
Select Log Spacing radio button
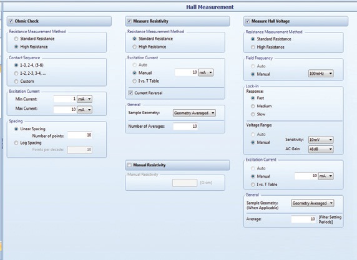point(16,143)
